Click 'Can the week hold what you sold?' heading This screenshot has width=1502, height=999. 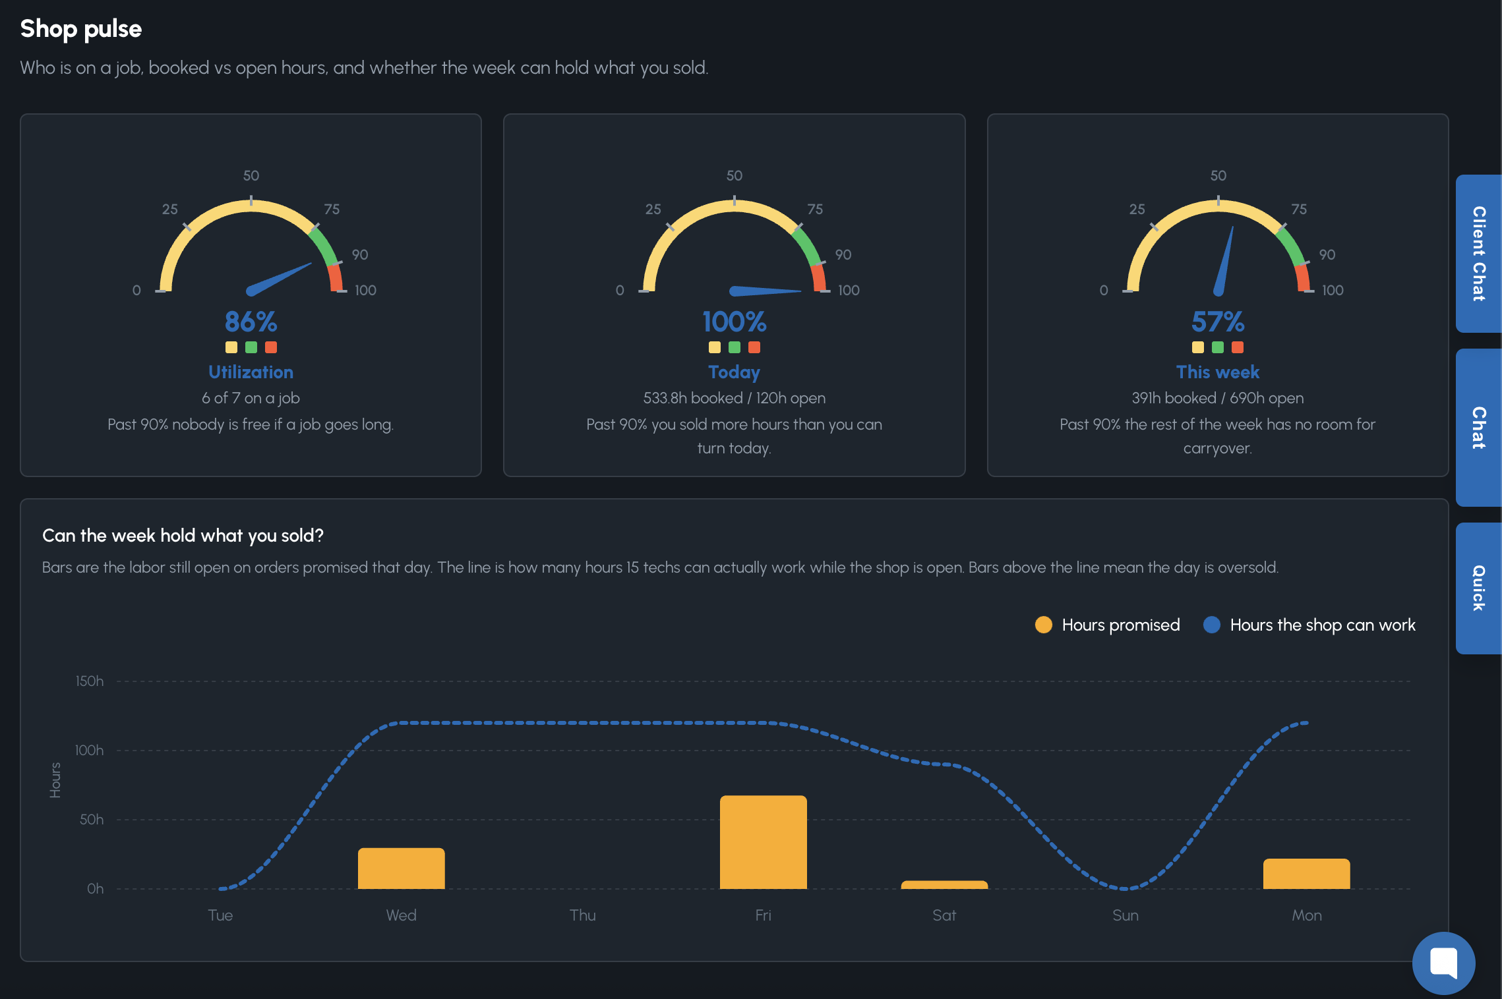183,536
